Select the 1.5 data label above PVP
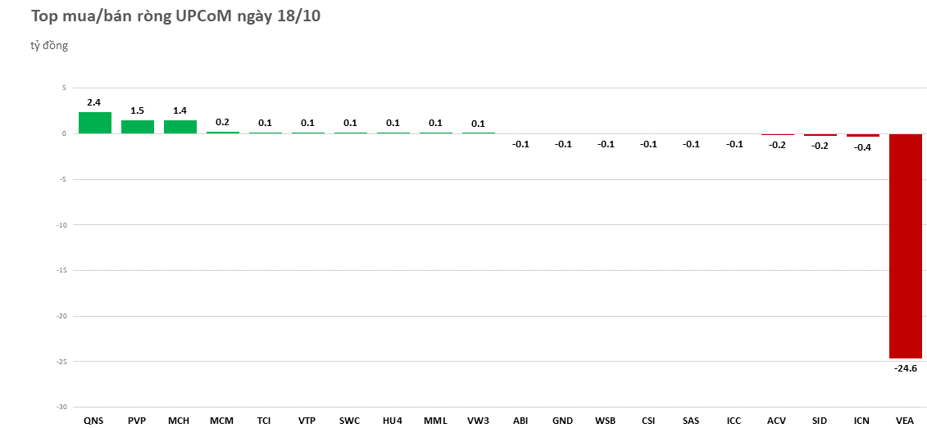Viewport: 927px width, 428px height. pos(137,111)
